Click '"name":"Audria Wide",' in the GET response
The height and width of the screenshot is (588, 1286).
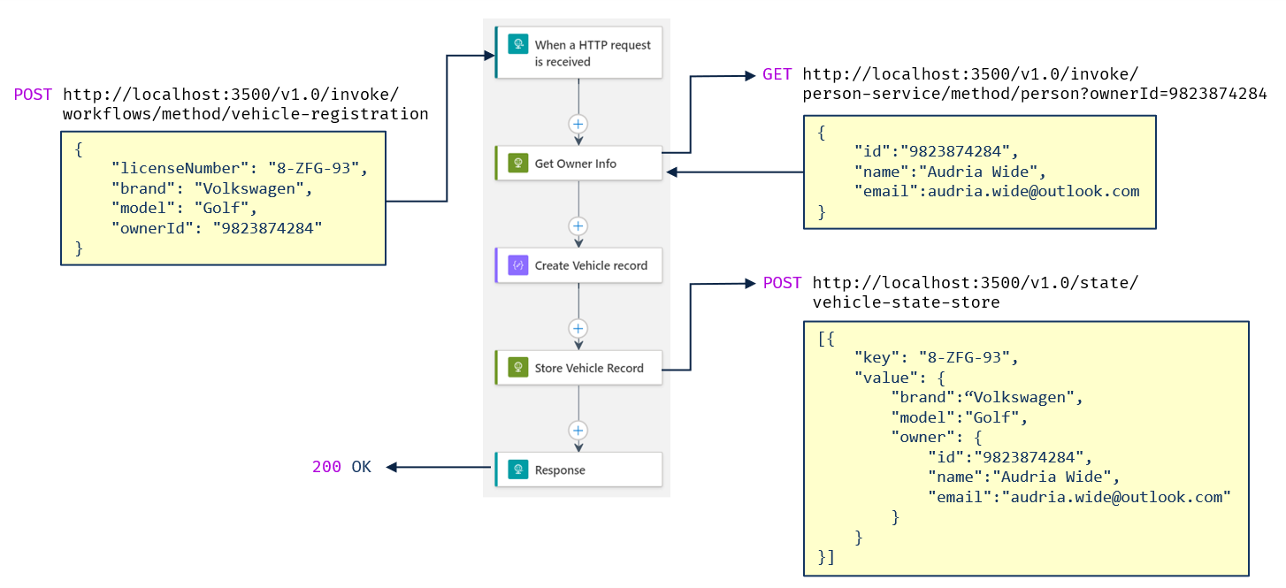click(x=951, y=172)
